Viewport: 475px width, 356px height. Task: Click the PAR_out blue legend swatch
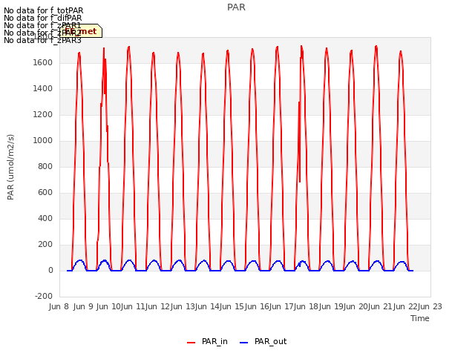(x=244, y=343)
